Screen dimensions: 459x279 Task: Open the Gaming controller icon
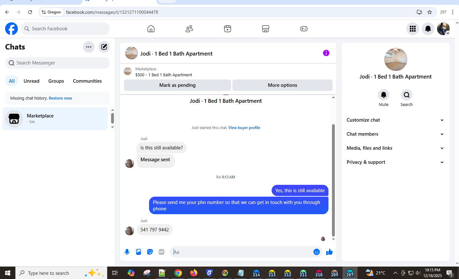(x=304, y=29)
